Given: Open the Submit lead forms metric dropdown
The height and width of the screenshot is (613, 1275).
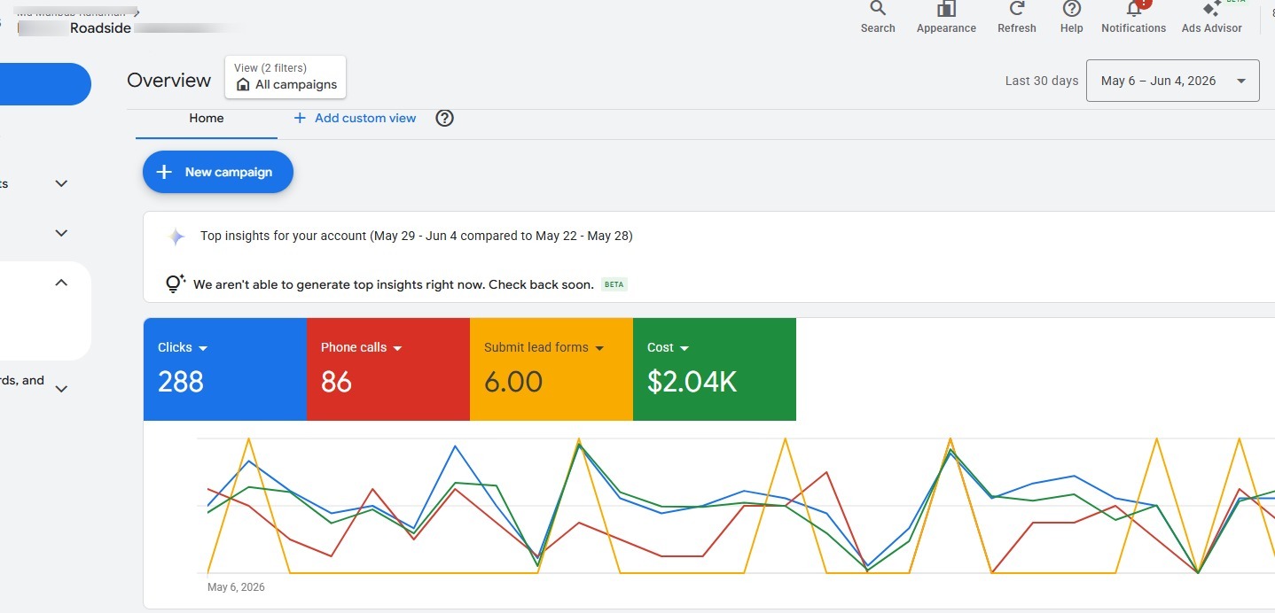Looking at the screenshot, I should [599, 348].
